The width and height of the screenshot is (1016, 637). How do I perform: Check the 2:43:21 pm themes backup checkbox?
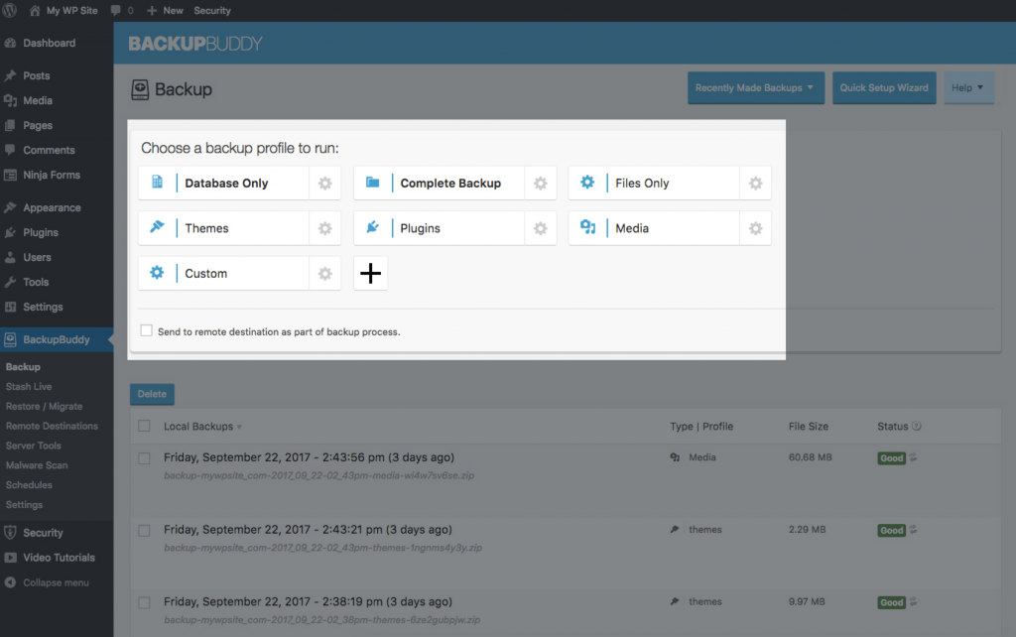point(144,530)
